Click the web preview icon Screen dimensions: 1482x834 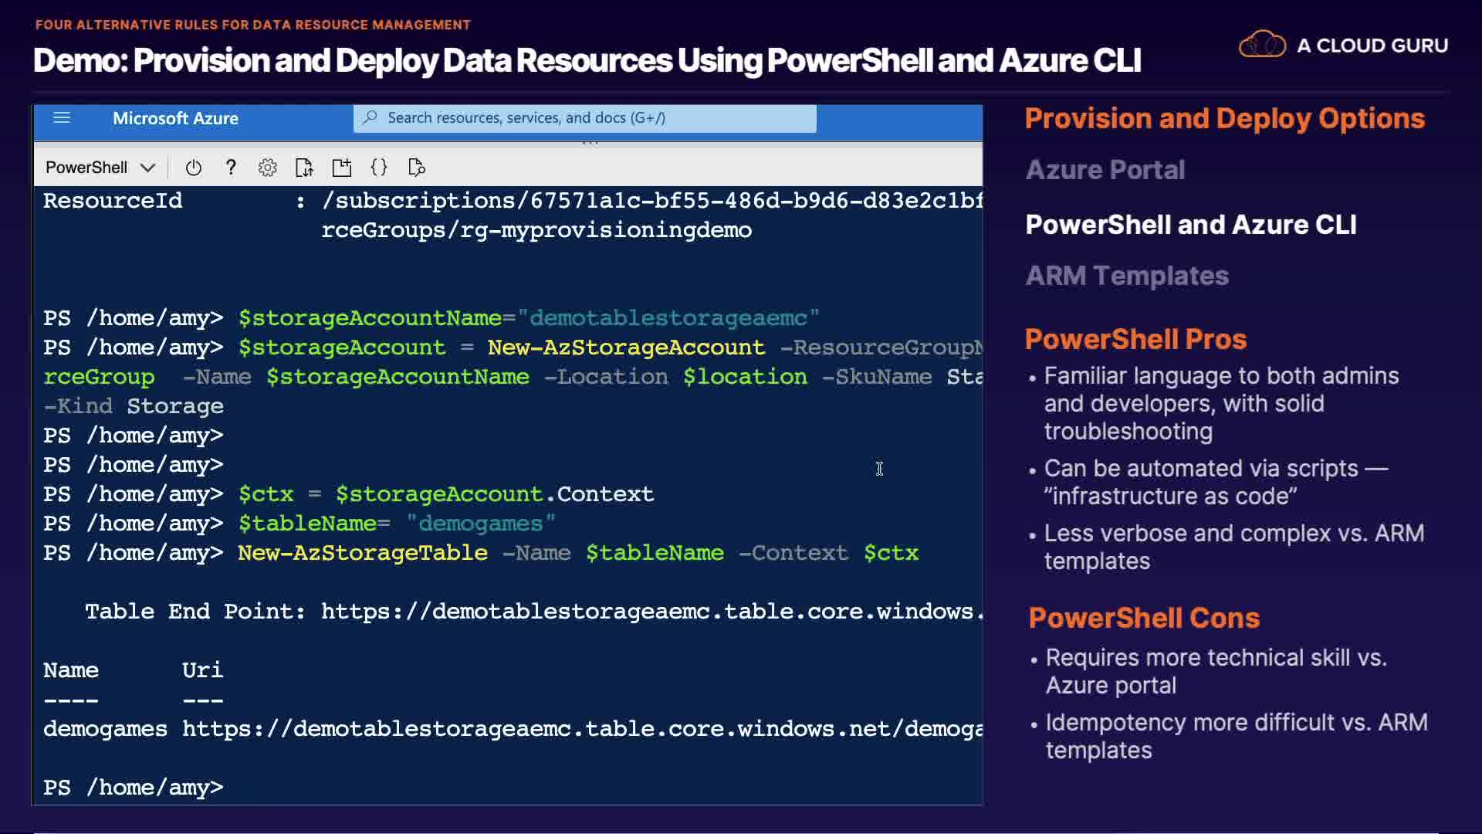(x=416, y=168)
